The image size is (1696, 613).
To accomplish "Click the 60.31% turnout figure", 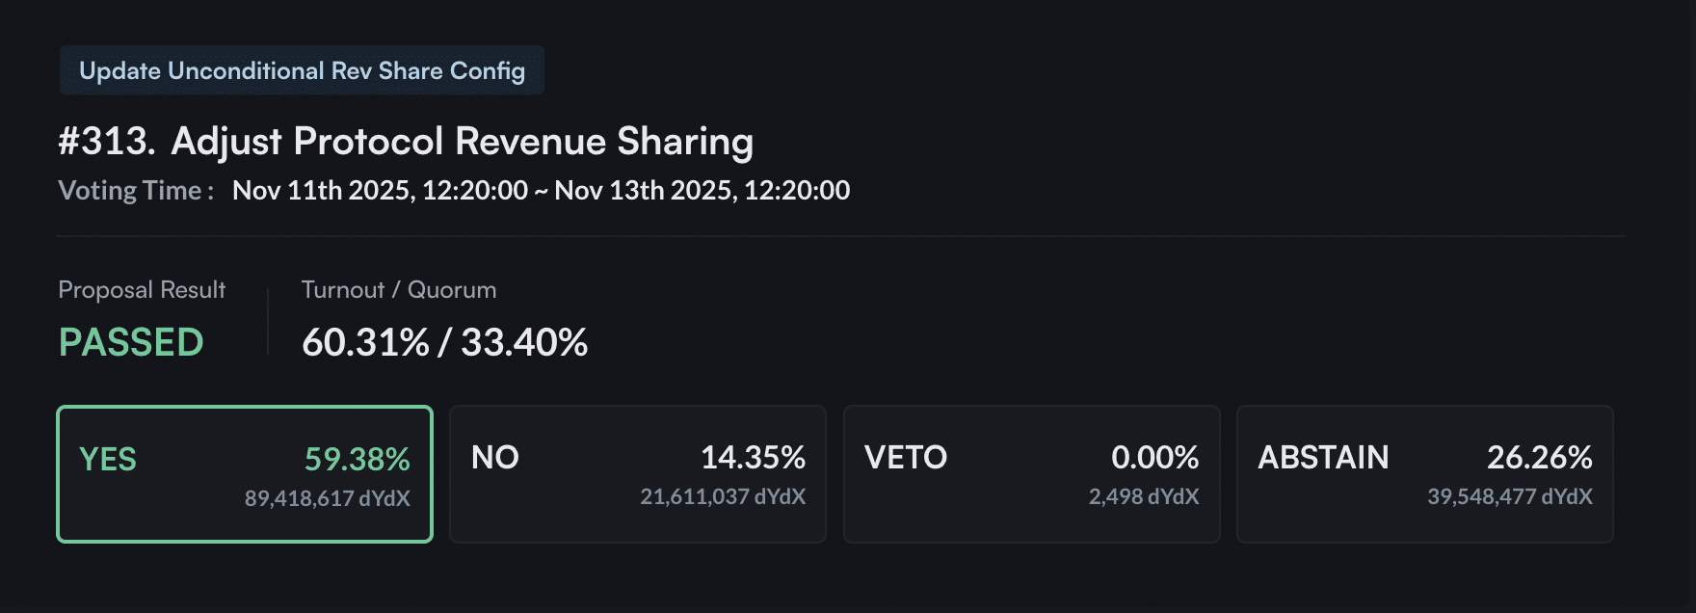I will [x=363, y=341].
